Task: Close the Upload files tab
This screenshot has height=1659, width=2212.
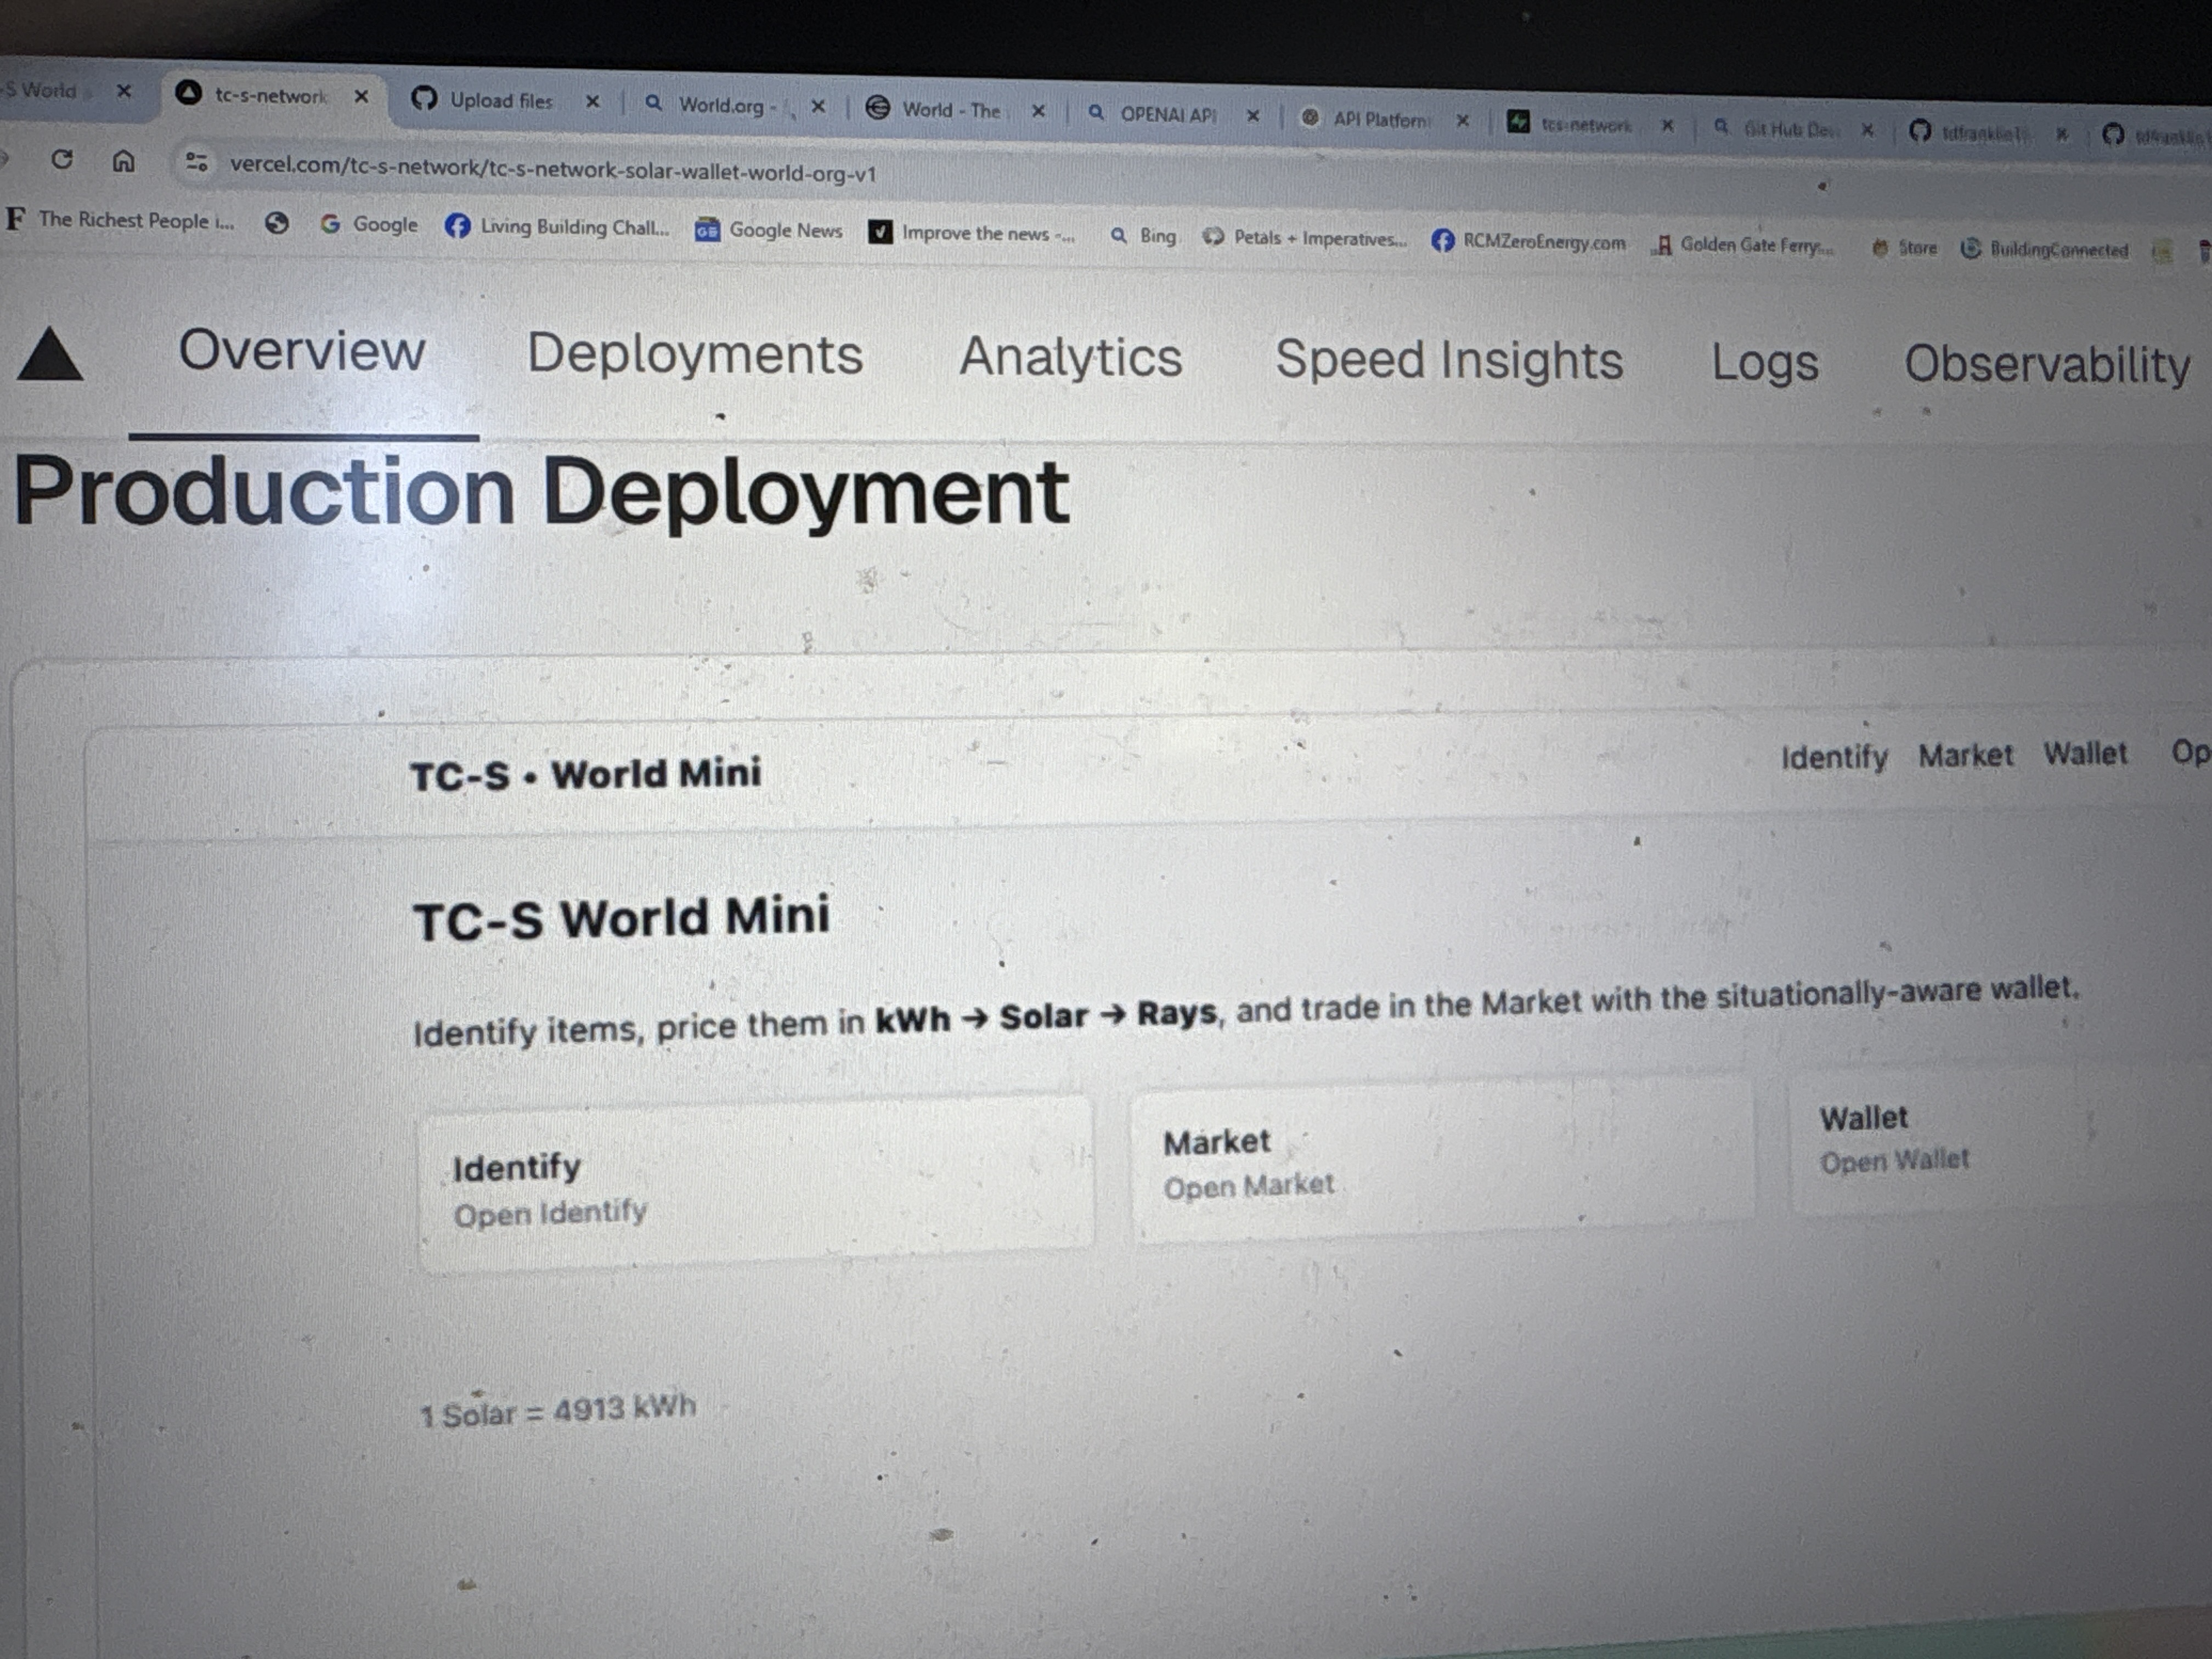Action: 592,101
